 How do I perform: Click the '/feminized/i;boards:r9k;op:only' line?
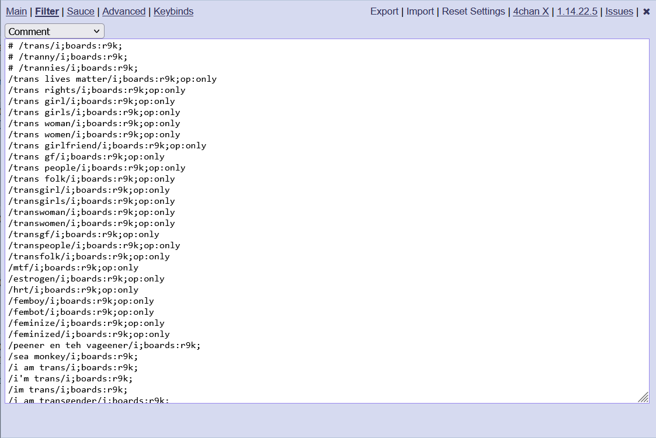(x=89, y=334)
